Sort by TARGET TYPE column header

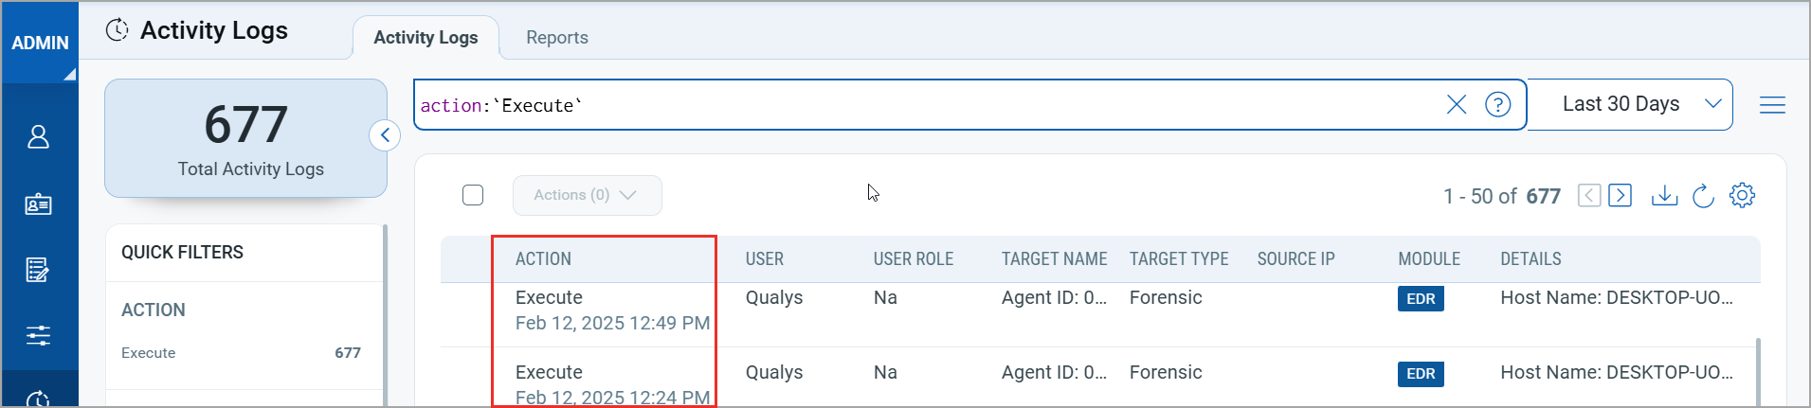(1179, 259)
